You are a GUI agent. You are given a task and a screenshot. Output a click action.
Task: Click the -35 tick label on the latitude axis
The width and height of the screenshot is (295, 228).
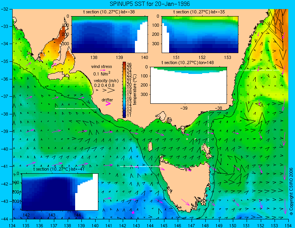(x=4, y=61)
